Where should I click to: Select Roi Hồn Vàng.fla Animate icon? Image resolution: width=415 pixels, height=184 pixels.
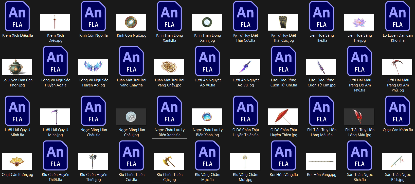tap(283, 156)
